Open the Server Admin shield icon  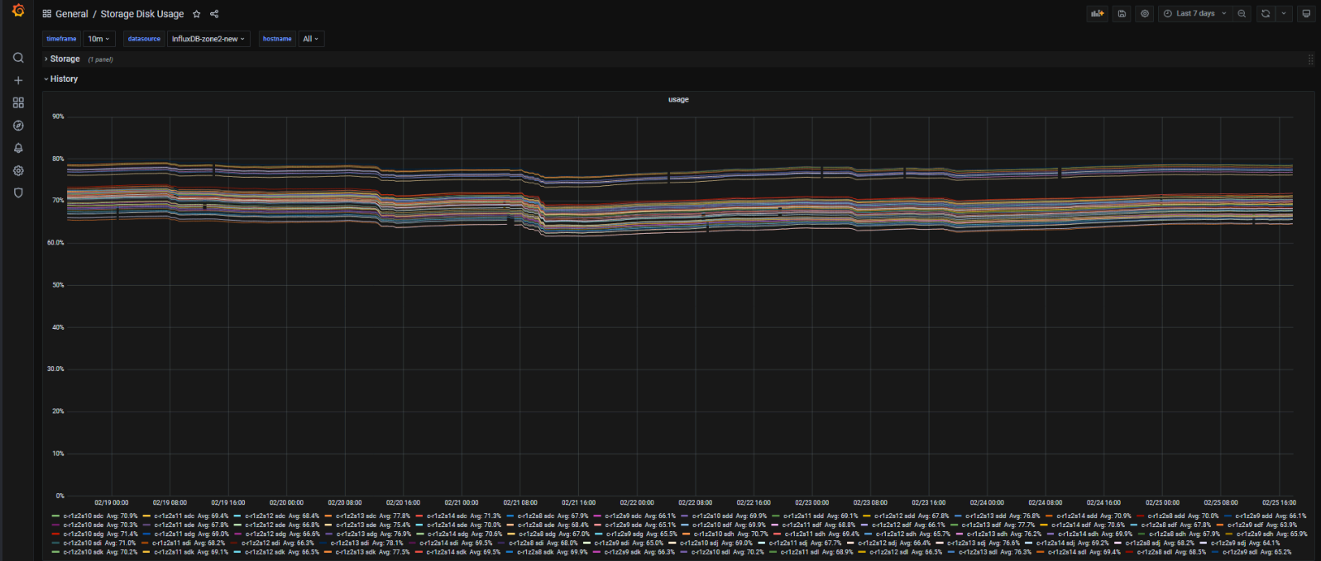18,193
